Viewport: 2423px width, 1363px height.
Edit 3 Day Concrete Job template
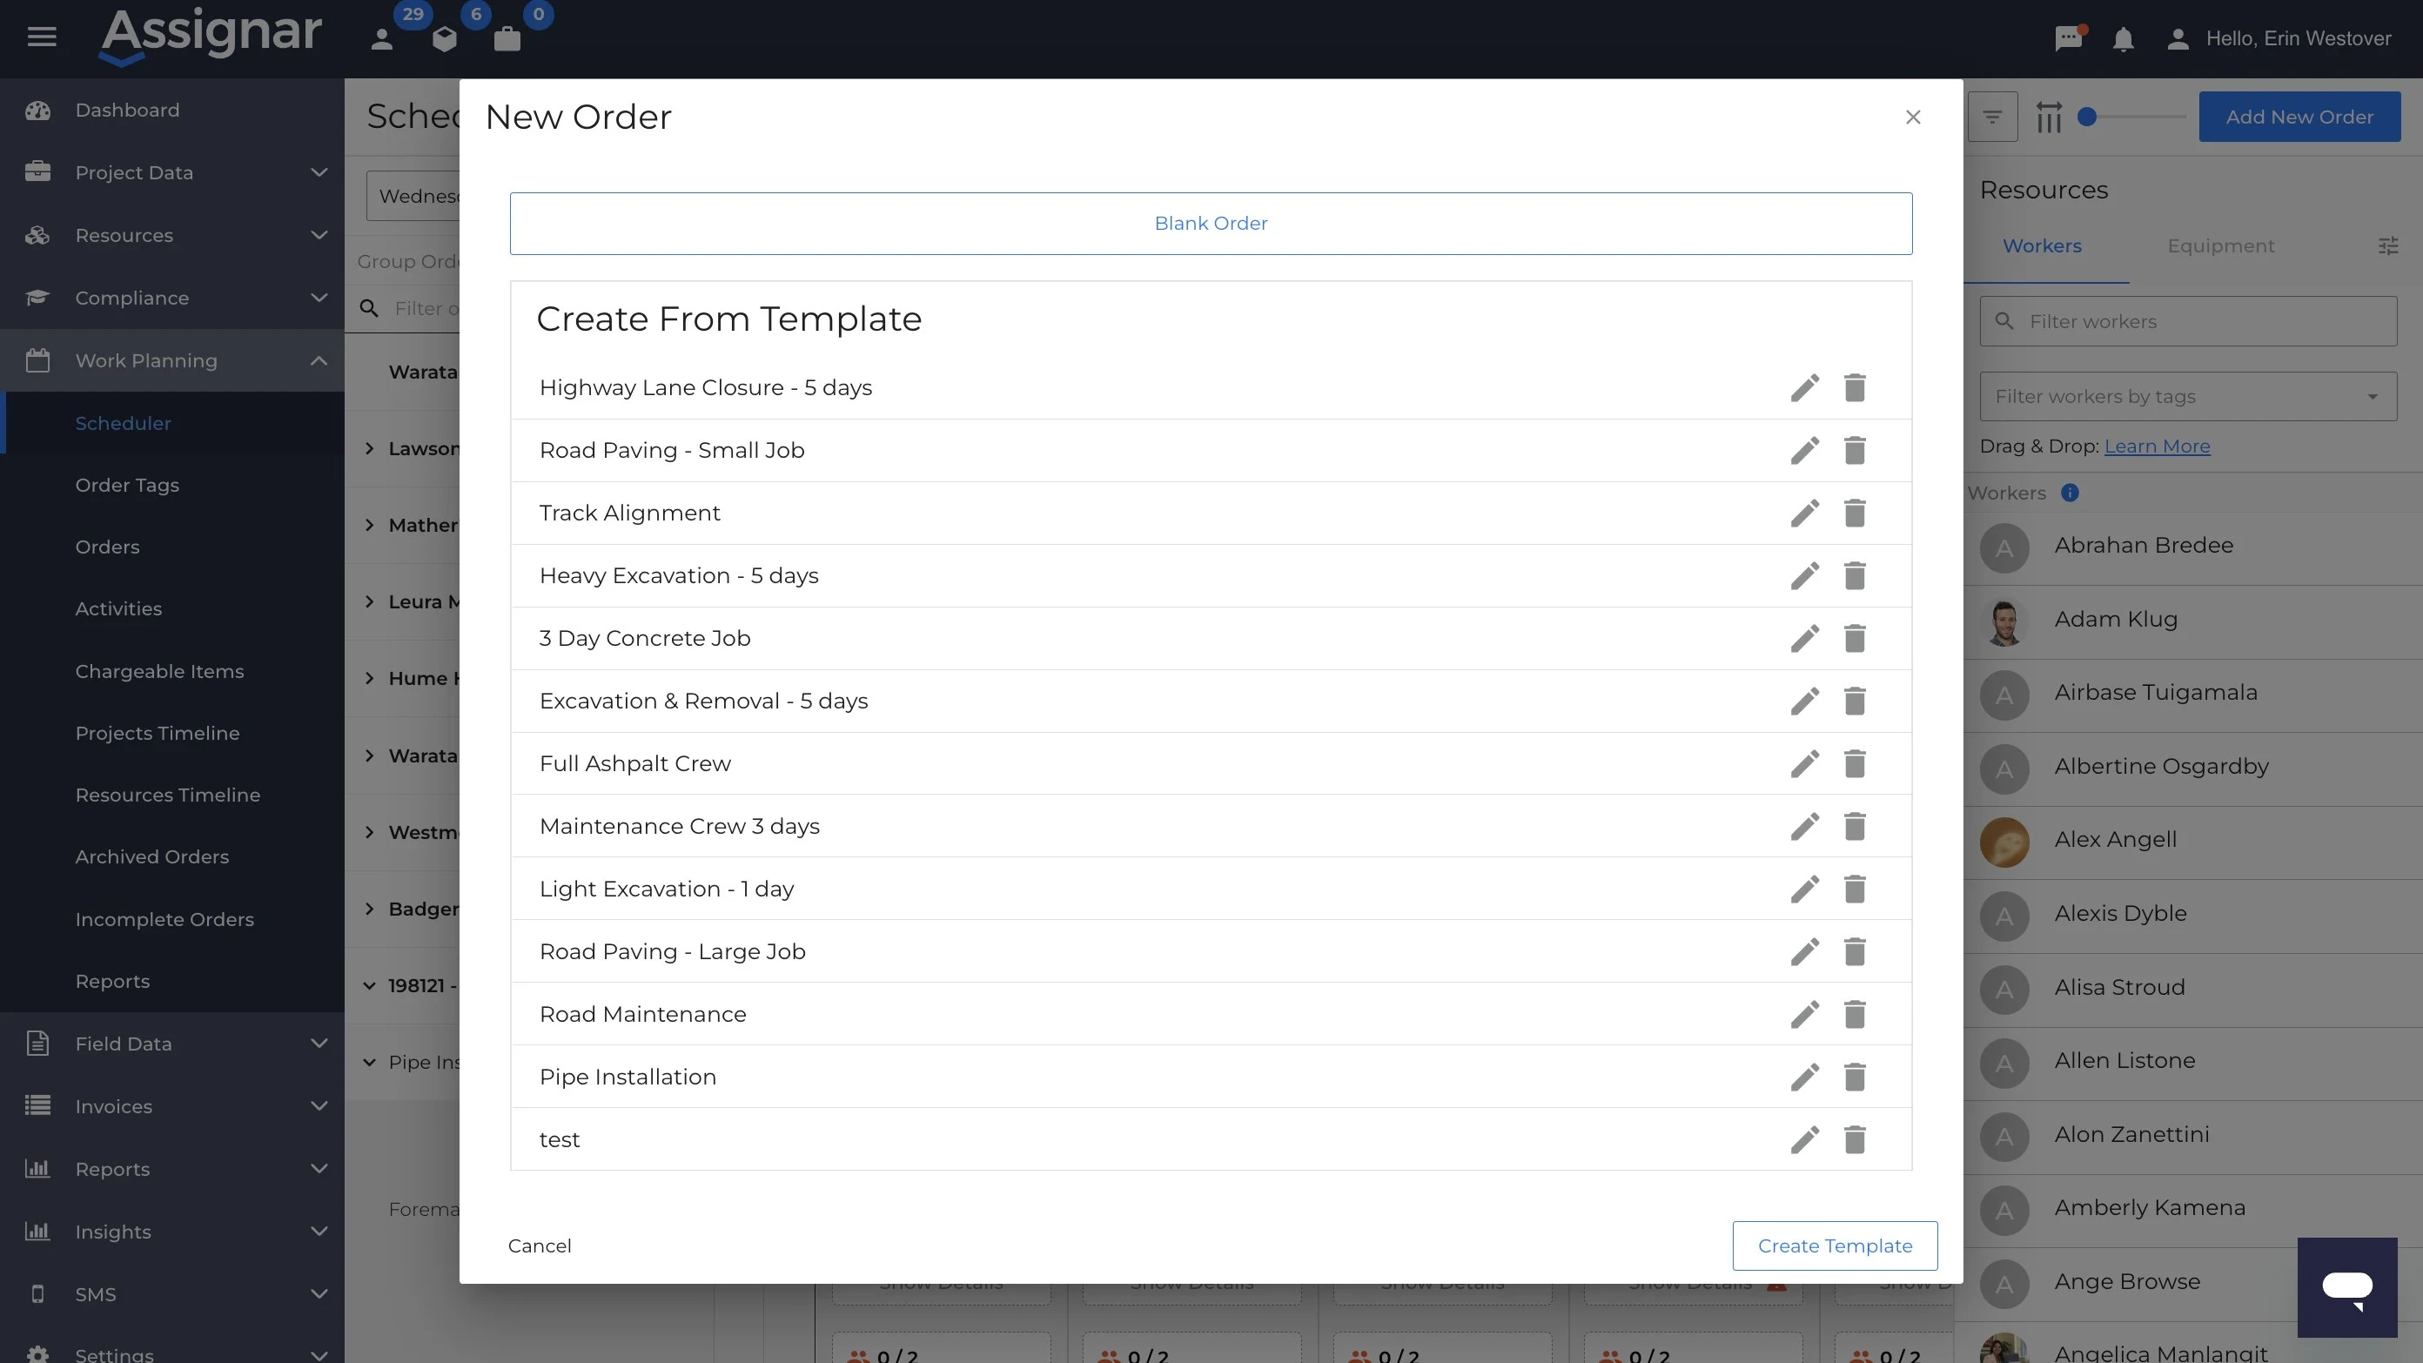[1804, 639]
